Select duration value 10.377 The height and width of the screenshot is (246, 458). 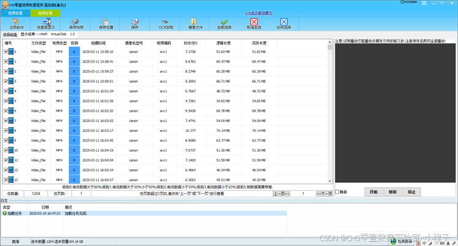click(191, 131)
